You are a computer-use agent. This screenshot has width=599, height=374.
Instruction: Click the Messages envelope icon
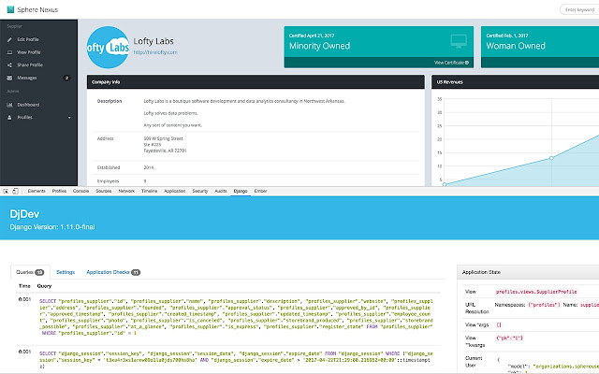click(9, 78)
